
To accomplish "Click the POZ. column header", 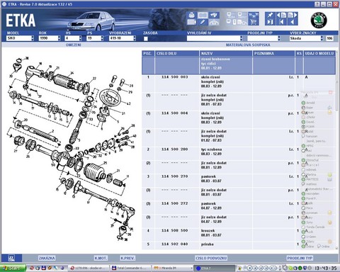I will tap(148, 53).
